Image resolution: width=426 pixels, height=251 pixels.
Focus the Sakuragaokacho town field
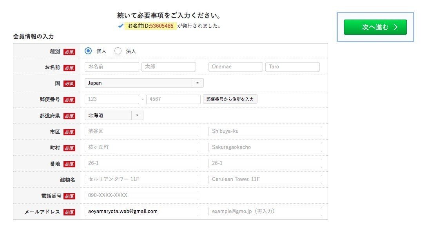pos(265,147)
